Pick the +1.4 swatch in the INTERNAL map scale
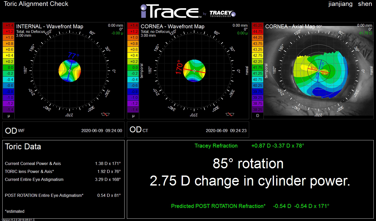 pos(8,25)
